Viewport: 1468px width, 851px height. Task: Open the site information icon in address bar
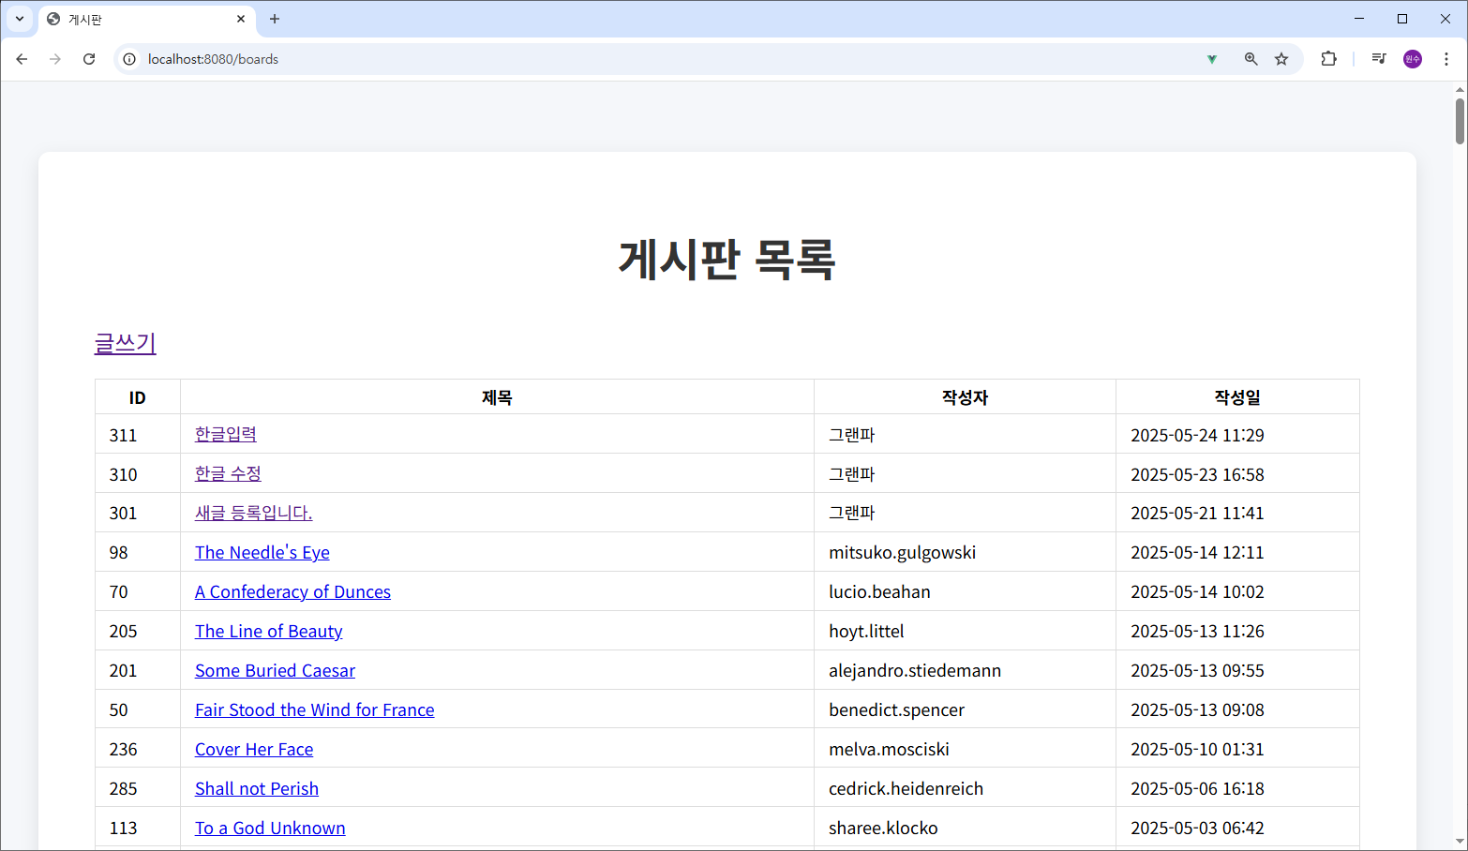129,59
